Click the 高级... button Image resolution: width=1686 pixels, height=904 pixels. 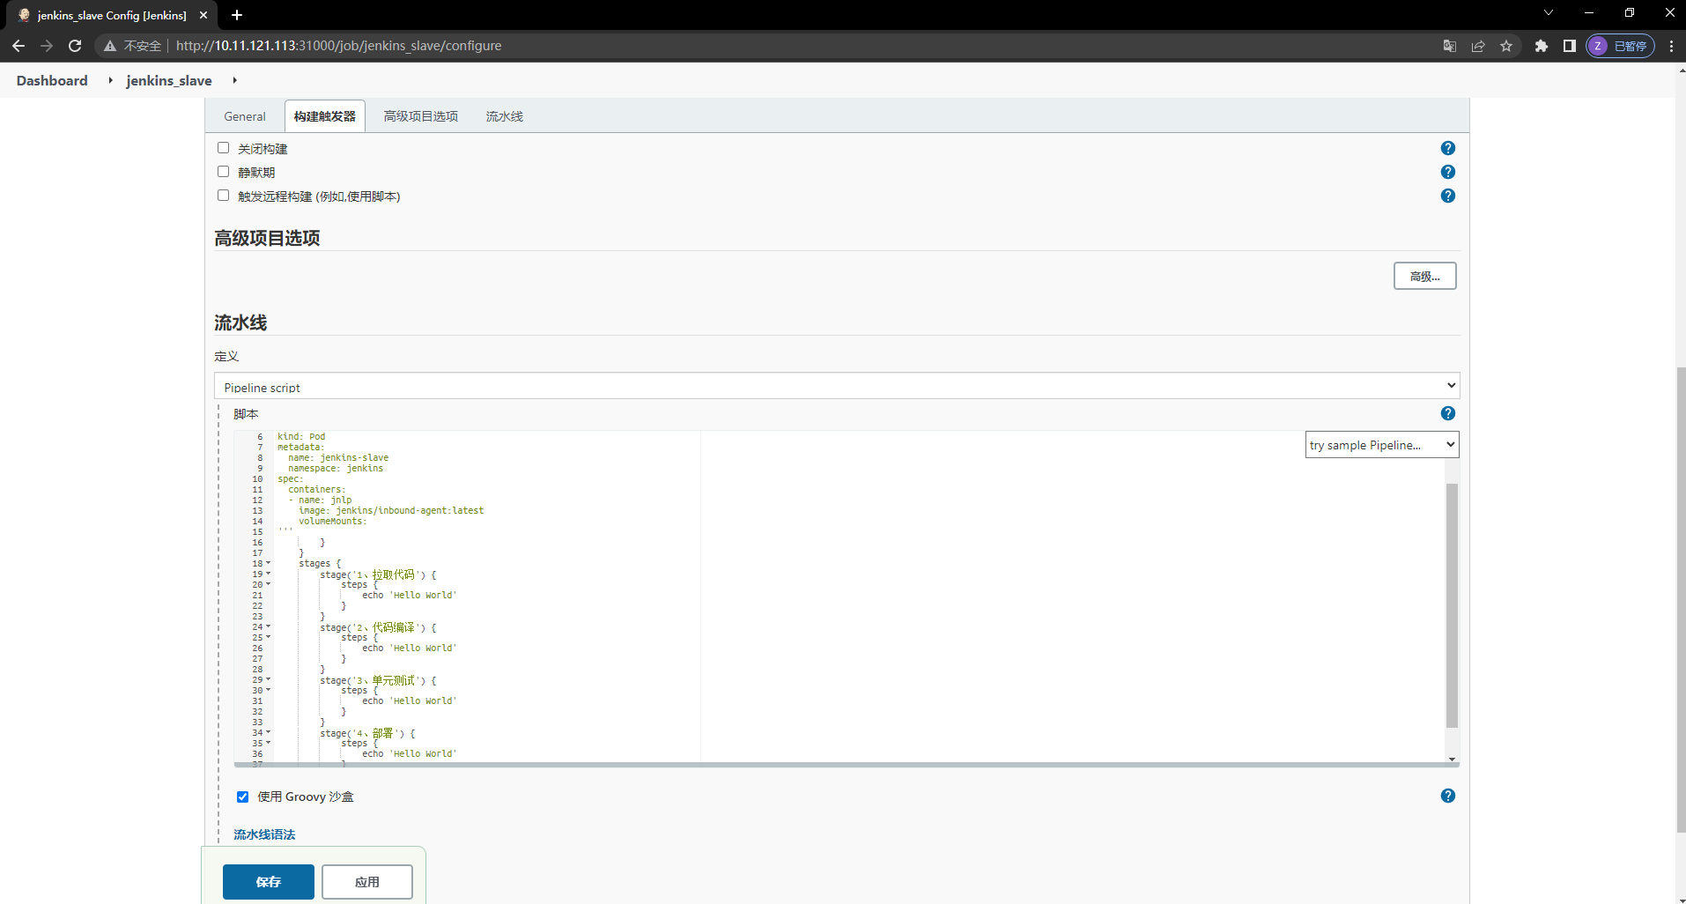pyautogui.click(x=1424, y=276)
